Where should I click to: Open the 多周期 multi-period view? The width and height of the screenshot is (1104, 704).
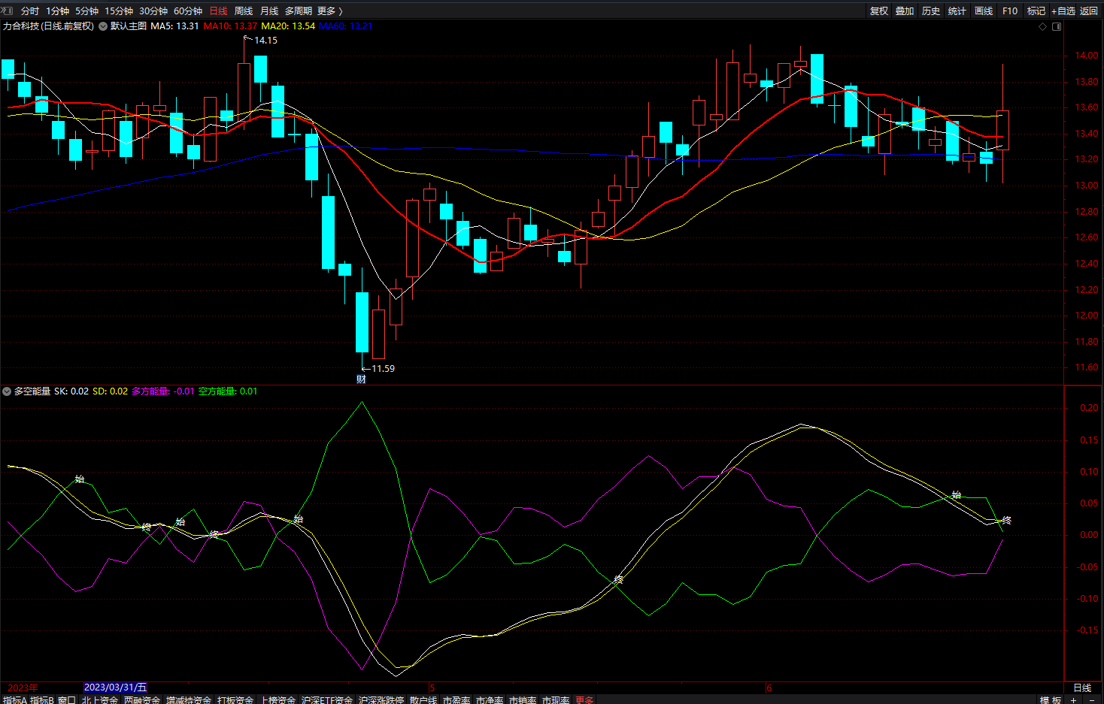[298, 11]
